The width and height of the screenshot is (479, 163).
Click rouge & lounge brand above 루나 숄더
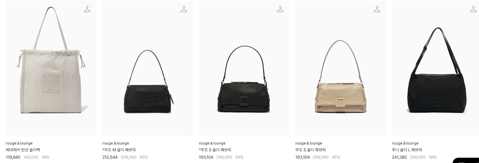tap(405, 143)
